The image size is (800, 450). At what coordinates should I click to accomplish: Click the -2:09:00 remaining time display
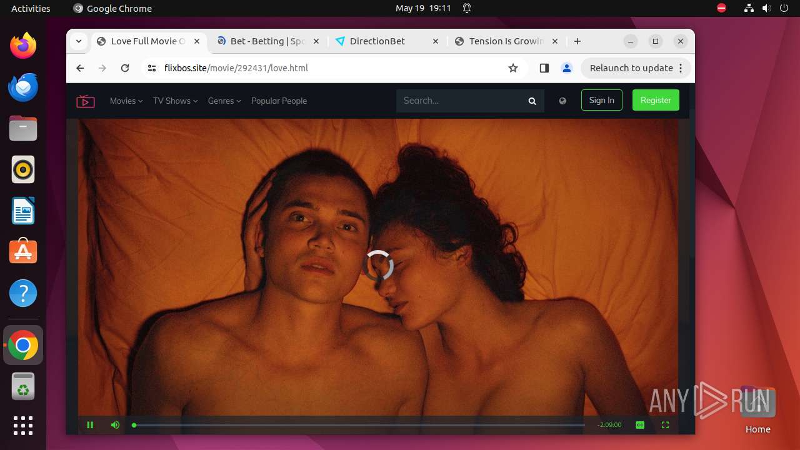coord(609,425)
